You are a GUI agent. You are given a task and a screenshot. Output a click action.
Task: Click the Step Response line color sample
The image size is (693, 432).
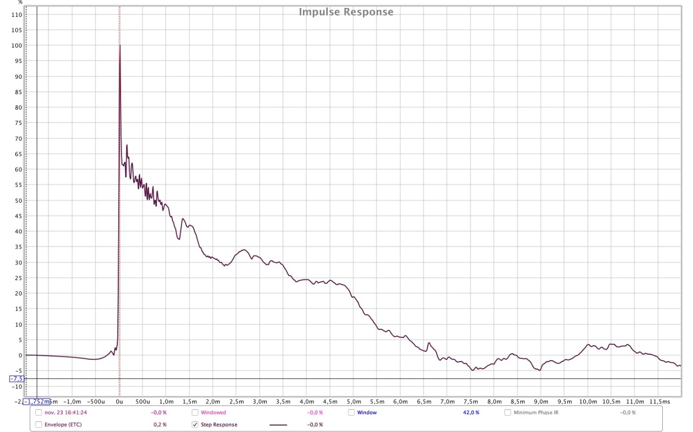point(278,425)
